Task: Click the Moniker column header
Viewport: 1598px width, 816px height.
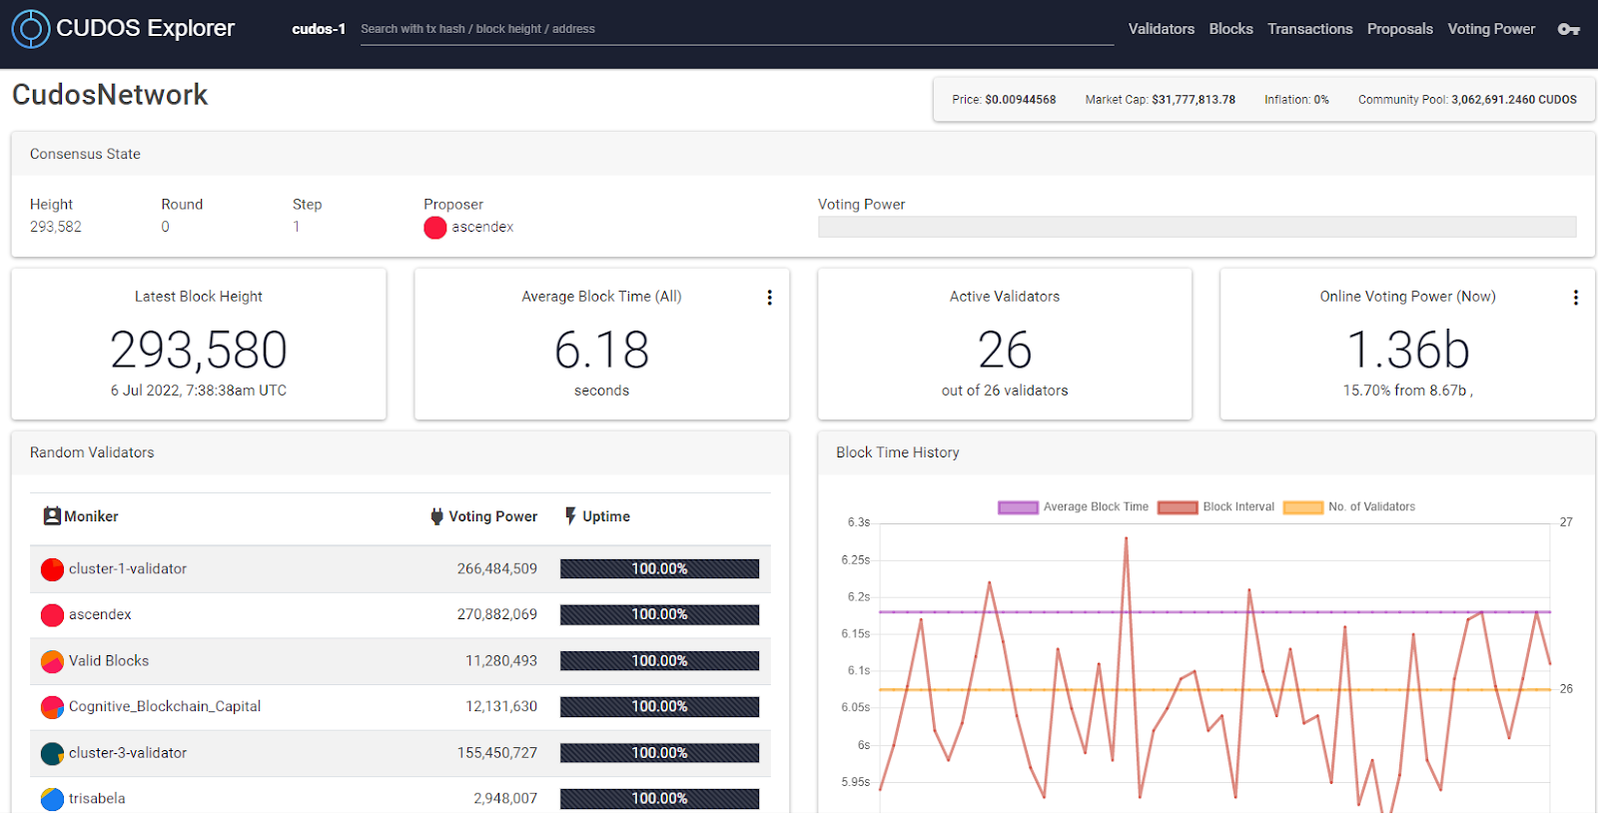Action: [x=81, y=516]
